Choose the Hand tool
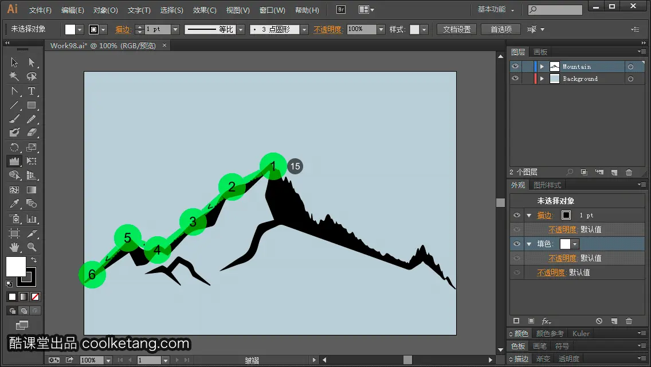Image resolution: width=651 pixels, height=367 pixels. (14, 247)
